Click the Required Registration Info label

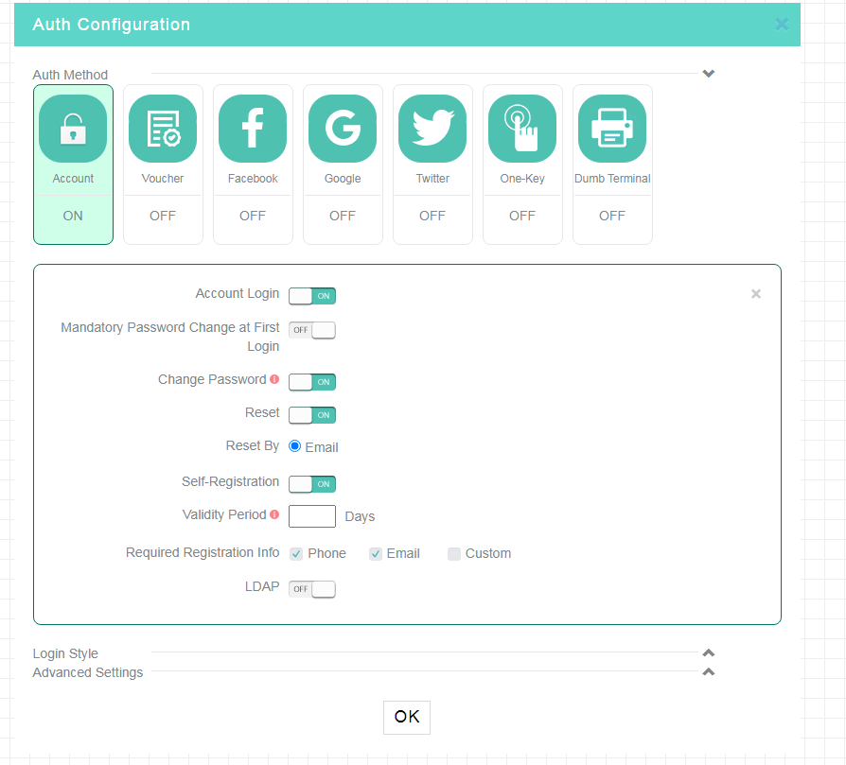(203, 552)
